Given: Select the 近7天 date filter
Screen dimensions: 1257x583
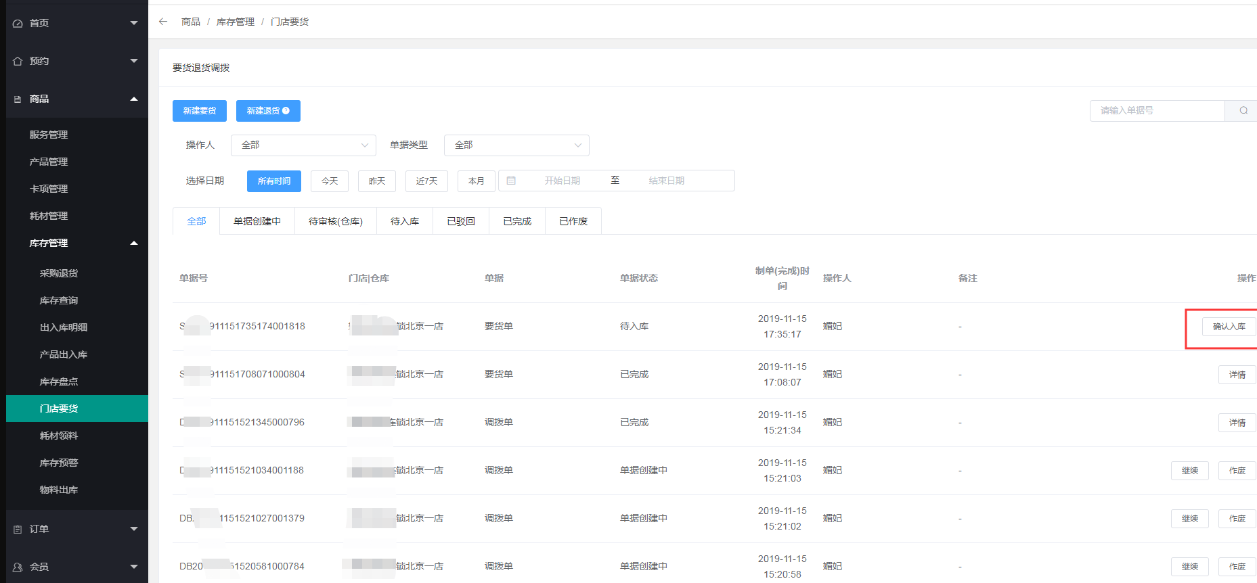Looking at the screenshot, I should [x=426, y=181].
